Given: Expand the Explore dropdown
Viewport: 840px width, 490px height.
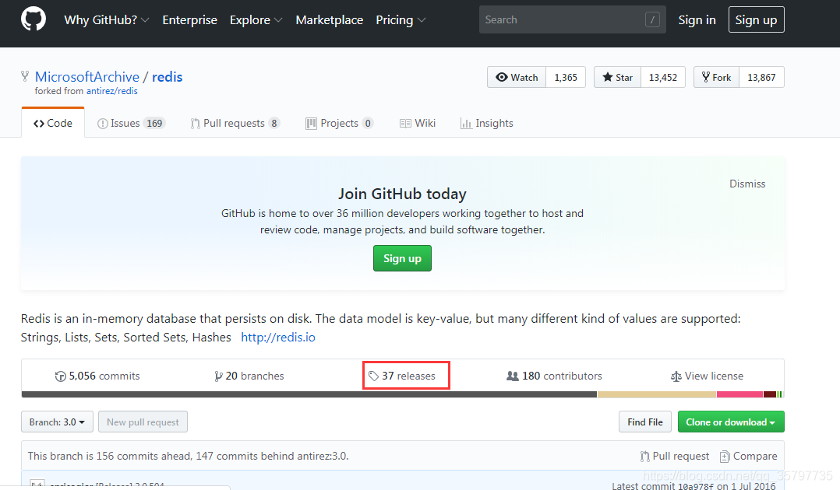Looking at the screenshot, I should (256, 19).
